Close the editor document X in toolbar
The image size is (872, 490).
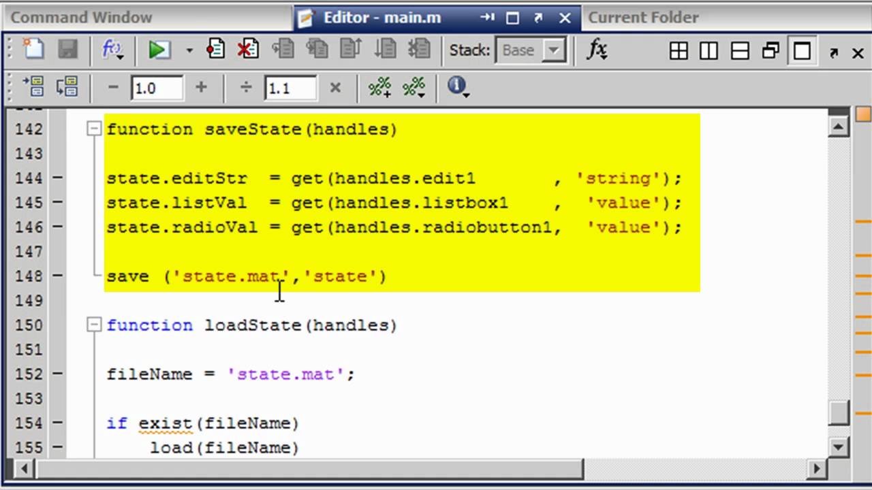coord(858,52)
